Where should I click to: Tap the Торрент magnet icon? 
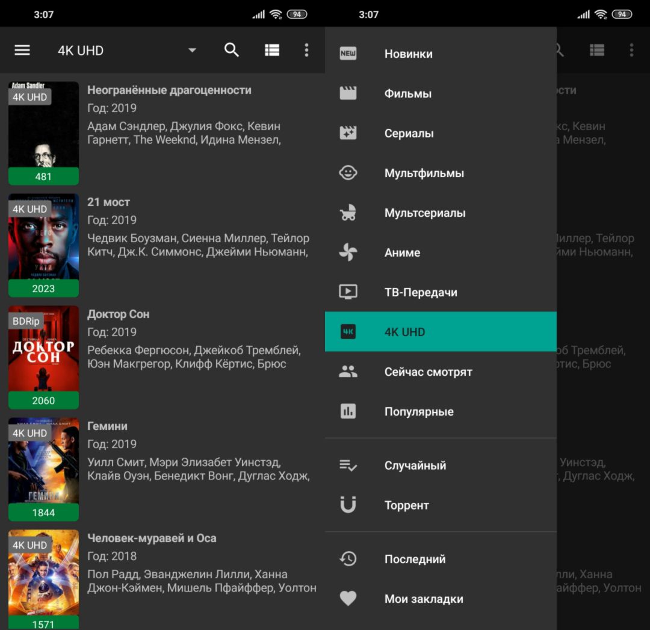pos(348,505)
